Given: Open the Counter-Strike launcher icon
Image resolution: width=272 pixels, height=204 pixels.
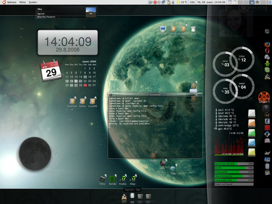Looking at the screenshot, I should click(267, 121).
